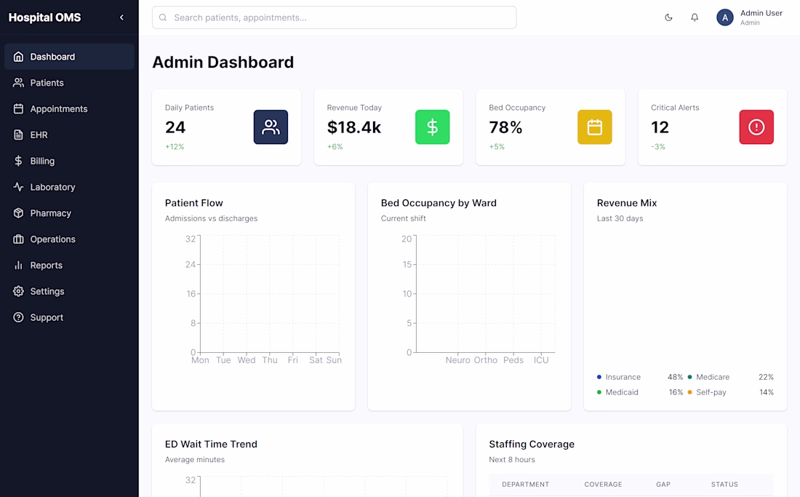
Task: Navigate to Billing
Action: pyautogui.click(x=69, y=161)
